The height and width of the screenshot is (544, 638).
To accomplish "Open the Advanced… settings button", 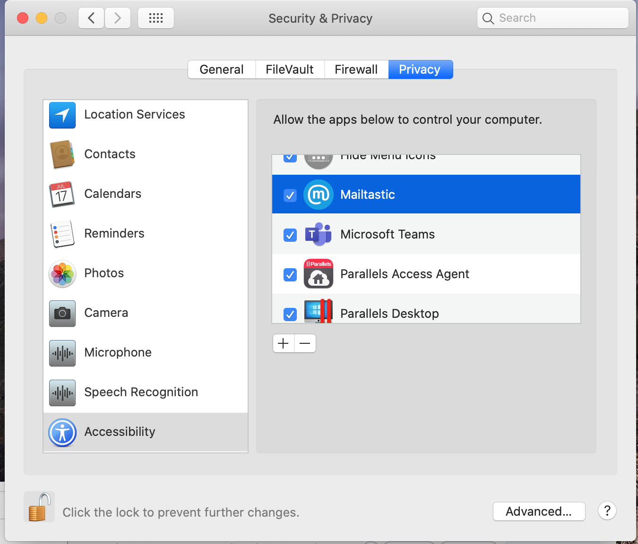I will [539, 511].
